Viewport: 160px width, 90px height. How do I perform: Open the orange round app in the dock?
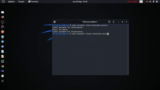(x=2, y=32)
